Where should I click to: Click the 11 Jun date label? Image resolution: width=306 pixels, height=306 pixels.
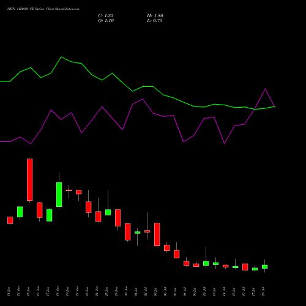tap(9, 291)
